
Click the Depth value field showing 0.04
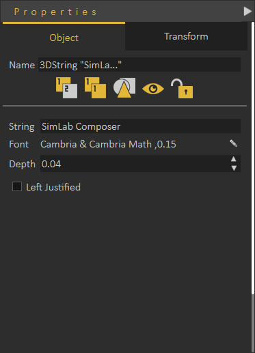pos(135,164)
